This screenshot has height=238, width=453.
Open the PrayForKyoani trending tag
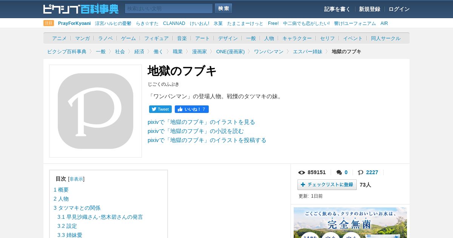pyautogui.click(x=74, y=23)
